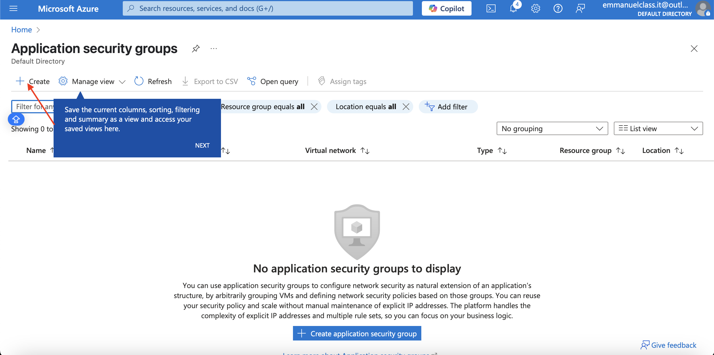Open the Help question mark icon
The height and width of the screenshot is (355, 714).
(558, 9)
